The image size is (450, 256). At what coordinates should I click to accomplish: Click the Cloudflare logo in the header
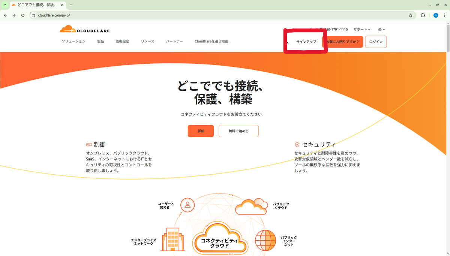coord(85,29)
